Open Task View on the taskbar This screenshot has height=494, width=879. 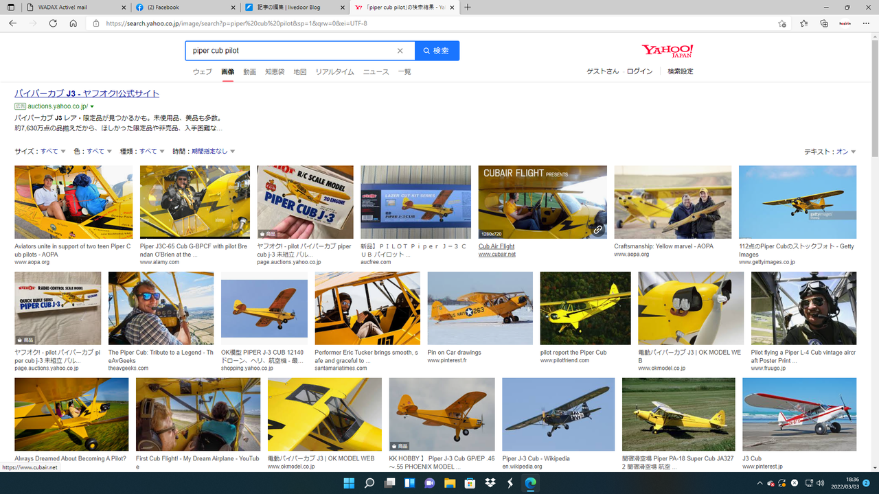point(389,483)
